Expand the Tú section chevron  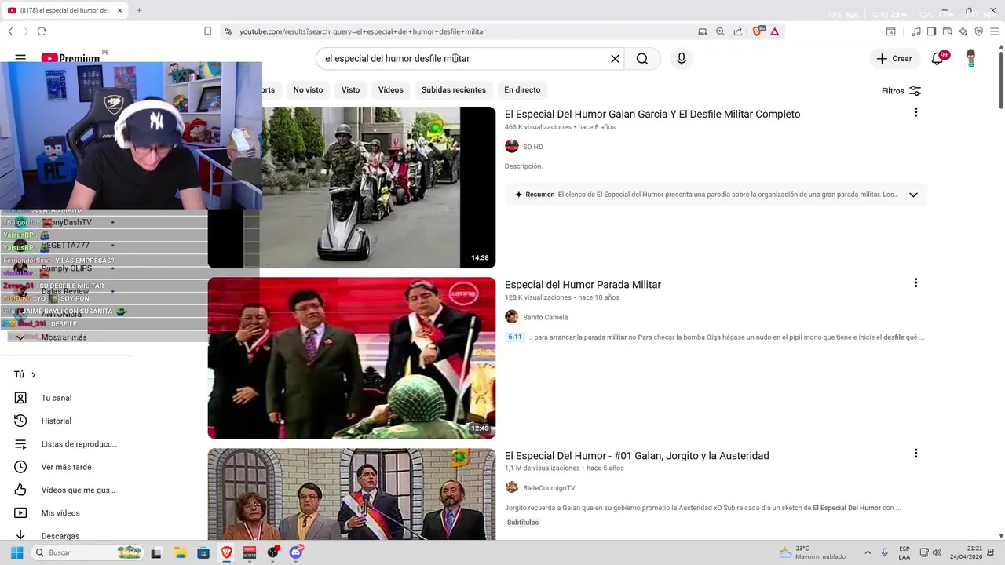pyautogui.click(x=33, y=375)
